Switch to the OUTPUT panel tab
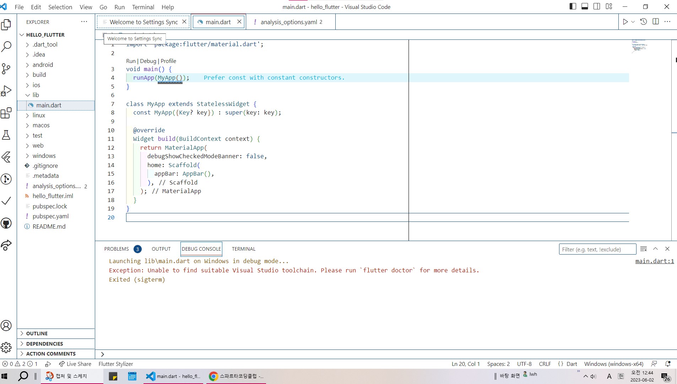Screen dimensions: 677x384 [x=161, y=249]
